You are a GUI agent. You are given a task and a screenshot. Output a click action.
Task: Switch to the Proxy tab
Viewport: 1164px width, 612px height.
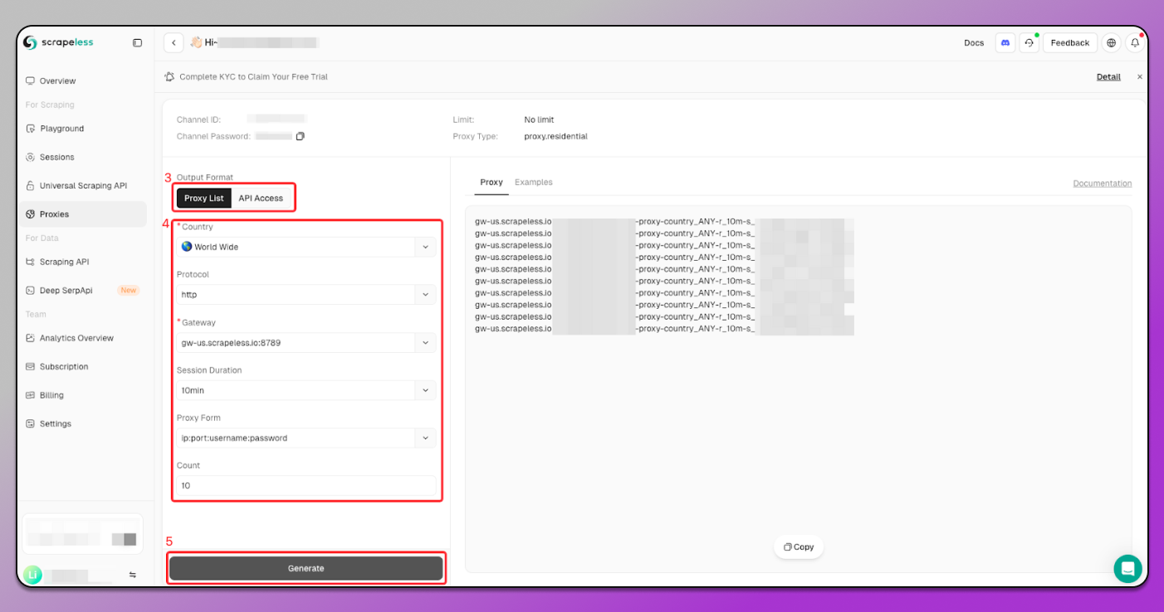point(492,182)
